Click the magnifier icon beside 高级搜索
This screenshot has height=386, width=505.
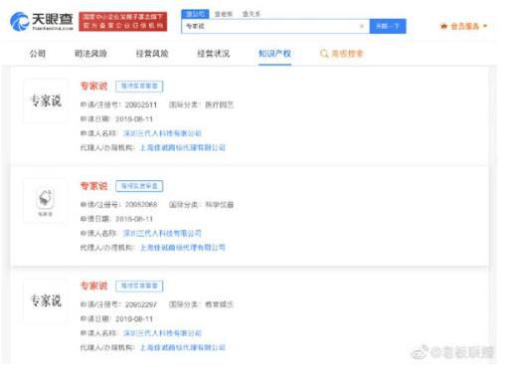coord(324,54)
